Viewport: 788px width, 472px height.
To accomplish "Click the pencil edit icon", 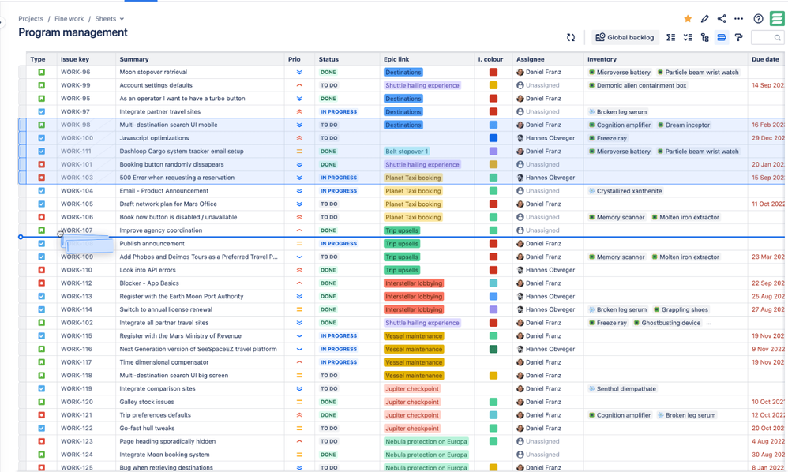I will pos(705,19).
